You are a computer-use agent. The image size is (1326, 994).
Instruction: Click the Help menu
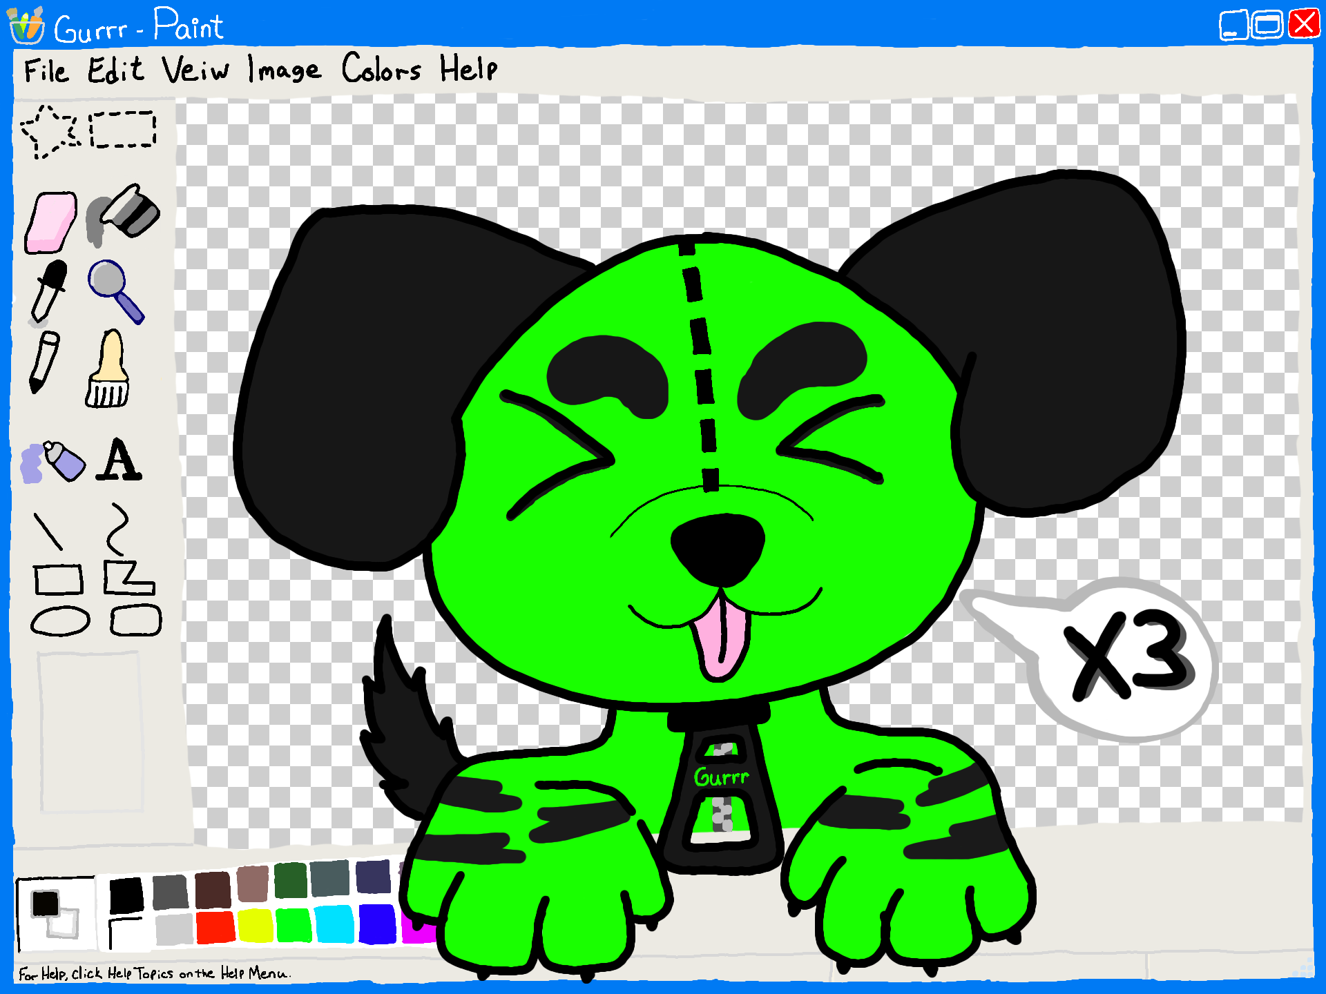[x=468, y=70]
